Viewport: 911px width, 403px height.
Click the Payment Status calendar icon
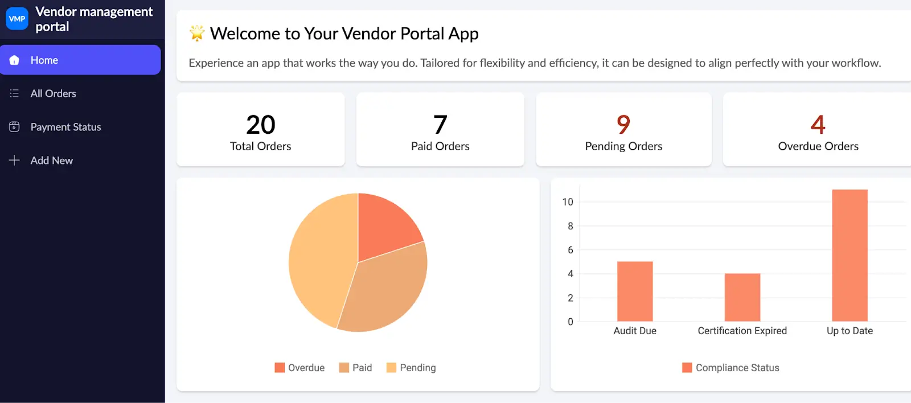click(x=14, y=127)
